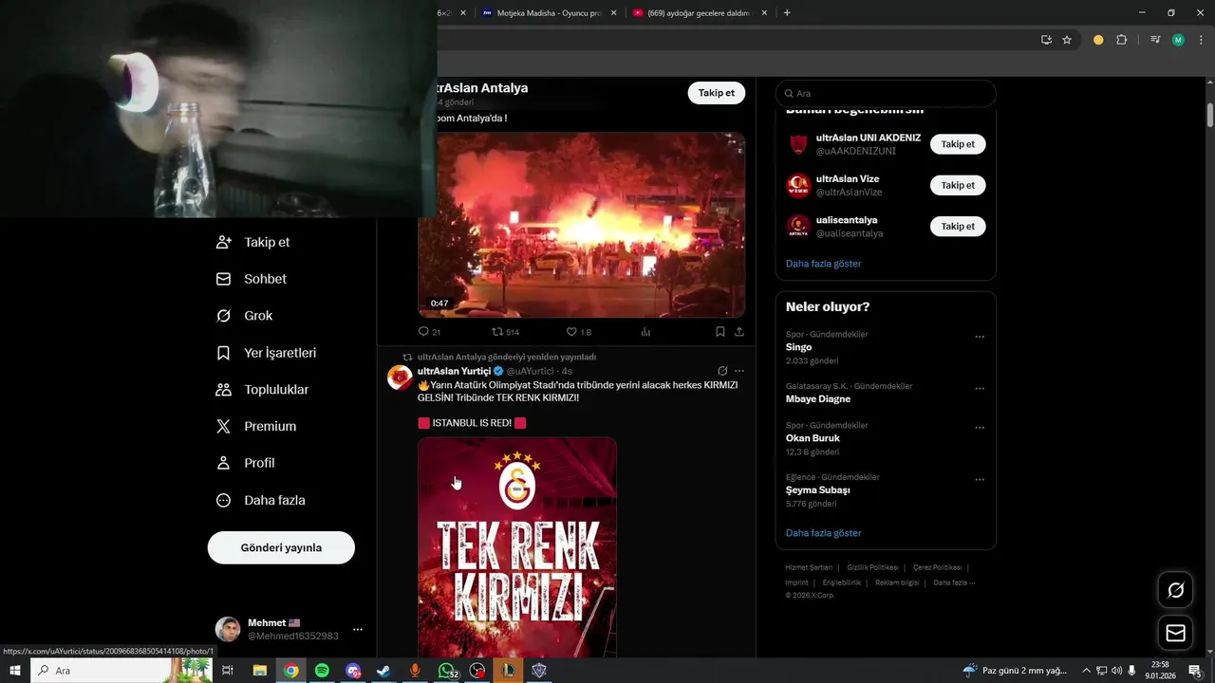Follow ultrAslan UNI AKDENIZ

[958, 144]
